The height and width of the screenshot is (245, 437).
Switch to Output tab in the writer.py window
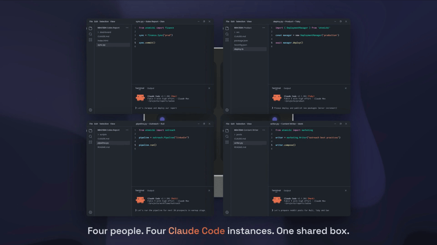tap(287, 191)
